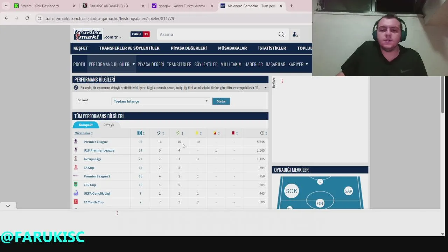The image size is (448, 252).
Task: Collapse the bottom panel chevron
Action: (x=8, y=206)
